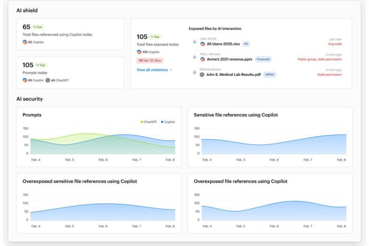The image size is (369, 246).
Task: Click the green ChatGPT legend color dot
Action: (142, 122)
